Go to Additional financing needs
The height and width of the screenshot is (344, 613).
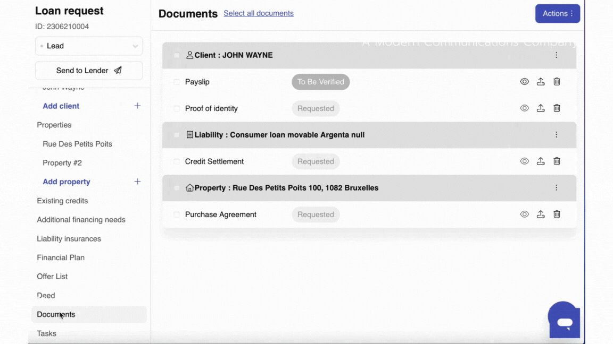coord(81,220)
